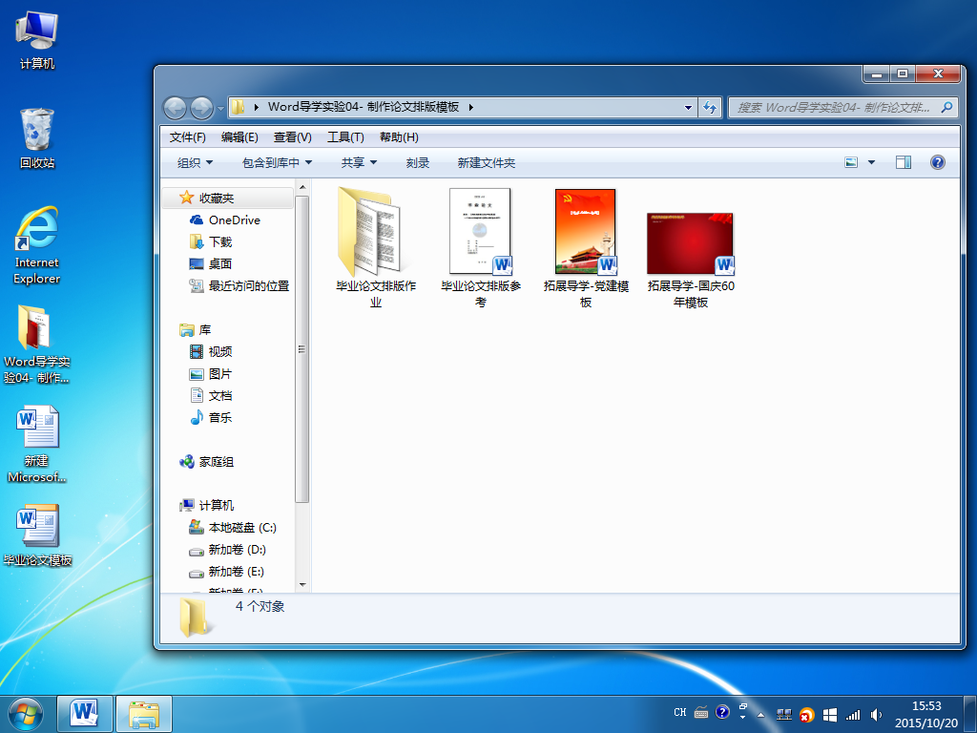This screenshot has width=977, height=733.
Task: Click the search magnifier icon
Action: (x=946, y=107)
